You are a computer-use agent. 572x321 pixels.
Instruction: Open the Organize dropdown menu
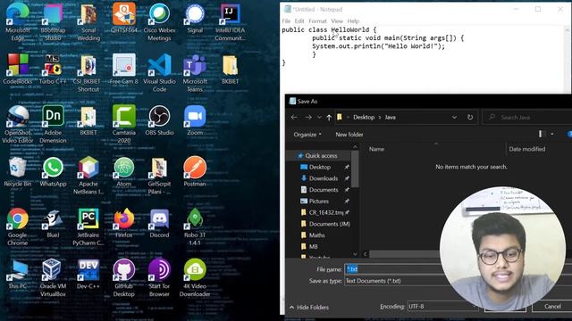(307, 135)
